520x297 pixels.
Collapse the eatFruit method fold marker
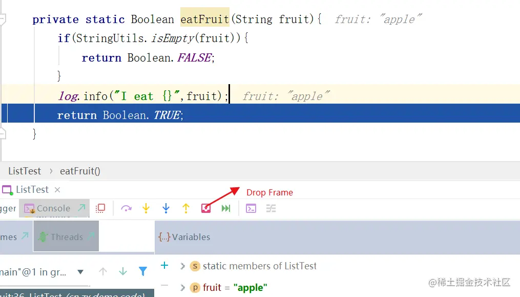pos(3,19)
